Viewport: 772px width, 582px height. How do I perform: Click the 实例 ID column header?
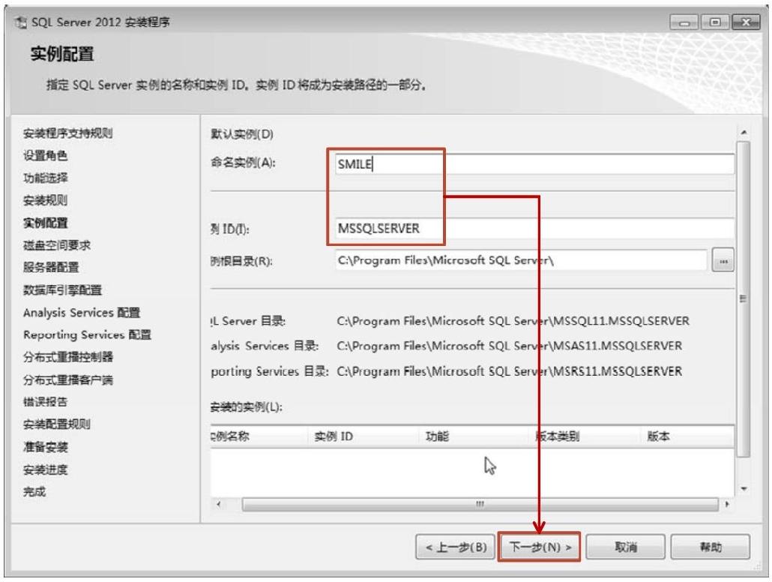point(364,436)
